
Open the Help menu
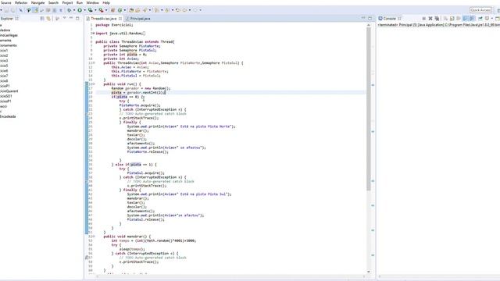106,2
